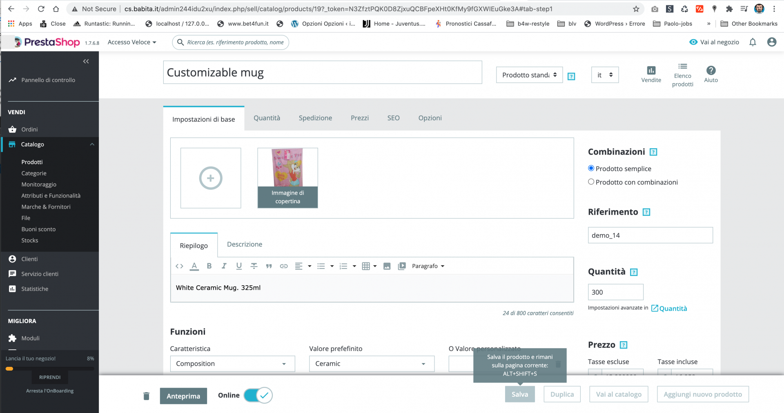Bookmark this page with star icon
The height and width of the screenshot is (413, 784).
point(636,9)
